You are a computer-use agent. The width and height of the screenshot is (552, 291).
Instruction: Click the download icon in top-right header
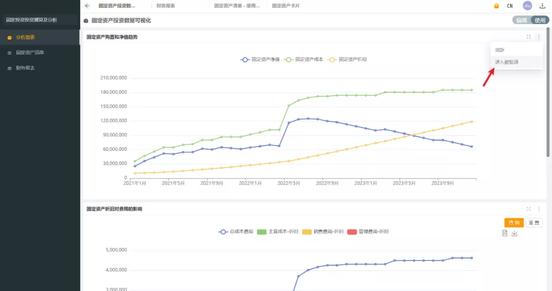pos(543,6)
